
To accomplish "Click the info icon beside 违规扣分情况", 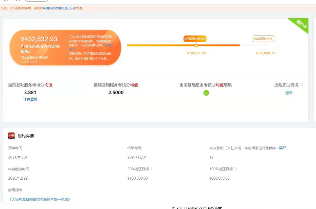I will 301,85.
